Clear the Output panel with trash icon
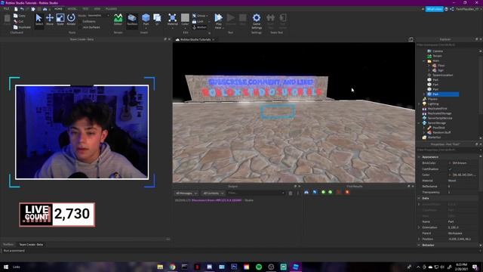Viewport: 483px width, 272px height. click(290, 193)
